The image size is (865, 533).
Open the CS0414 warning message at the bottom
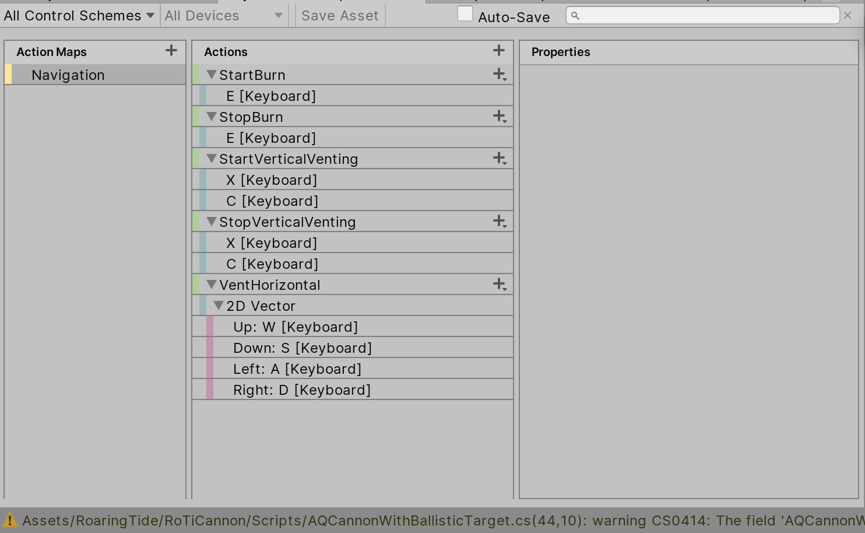click(x=350, y=520)
